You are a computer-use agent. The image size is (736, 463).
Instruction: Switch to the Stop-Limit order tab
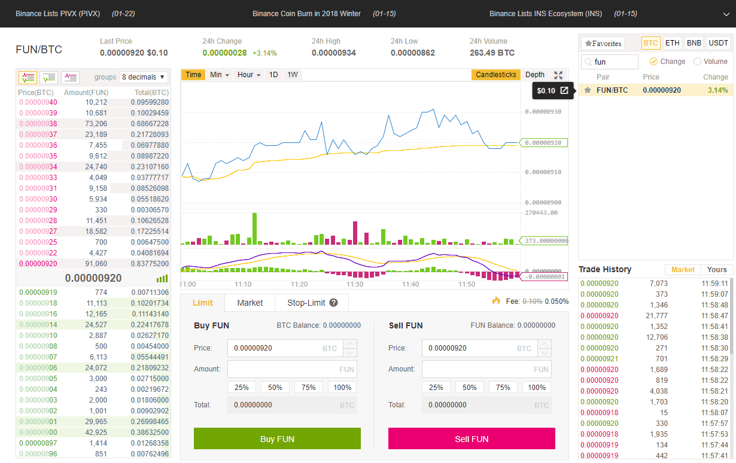312,303
